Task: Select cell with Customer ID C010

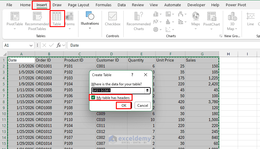Action: pyautogui.click(x=111, y=120)
